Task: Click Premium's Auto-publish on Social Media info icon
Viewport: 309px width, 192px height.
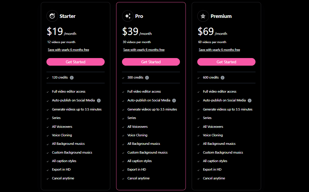Action: tap(250, 101)
